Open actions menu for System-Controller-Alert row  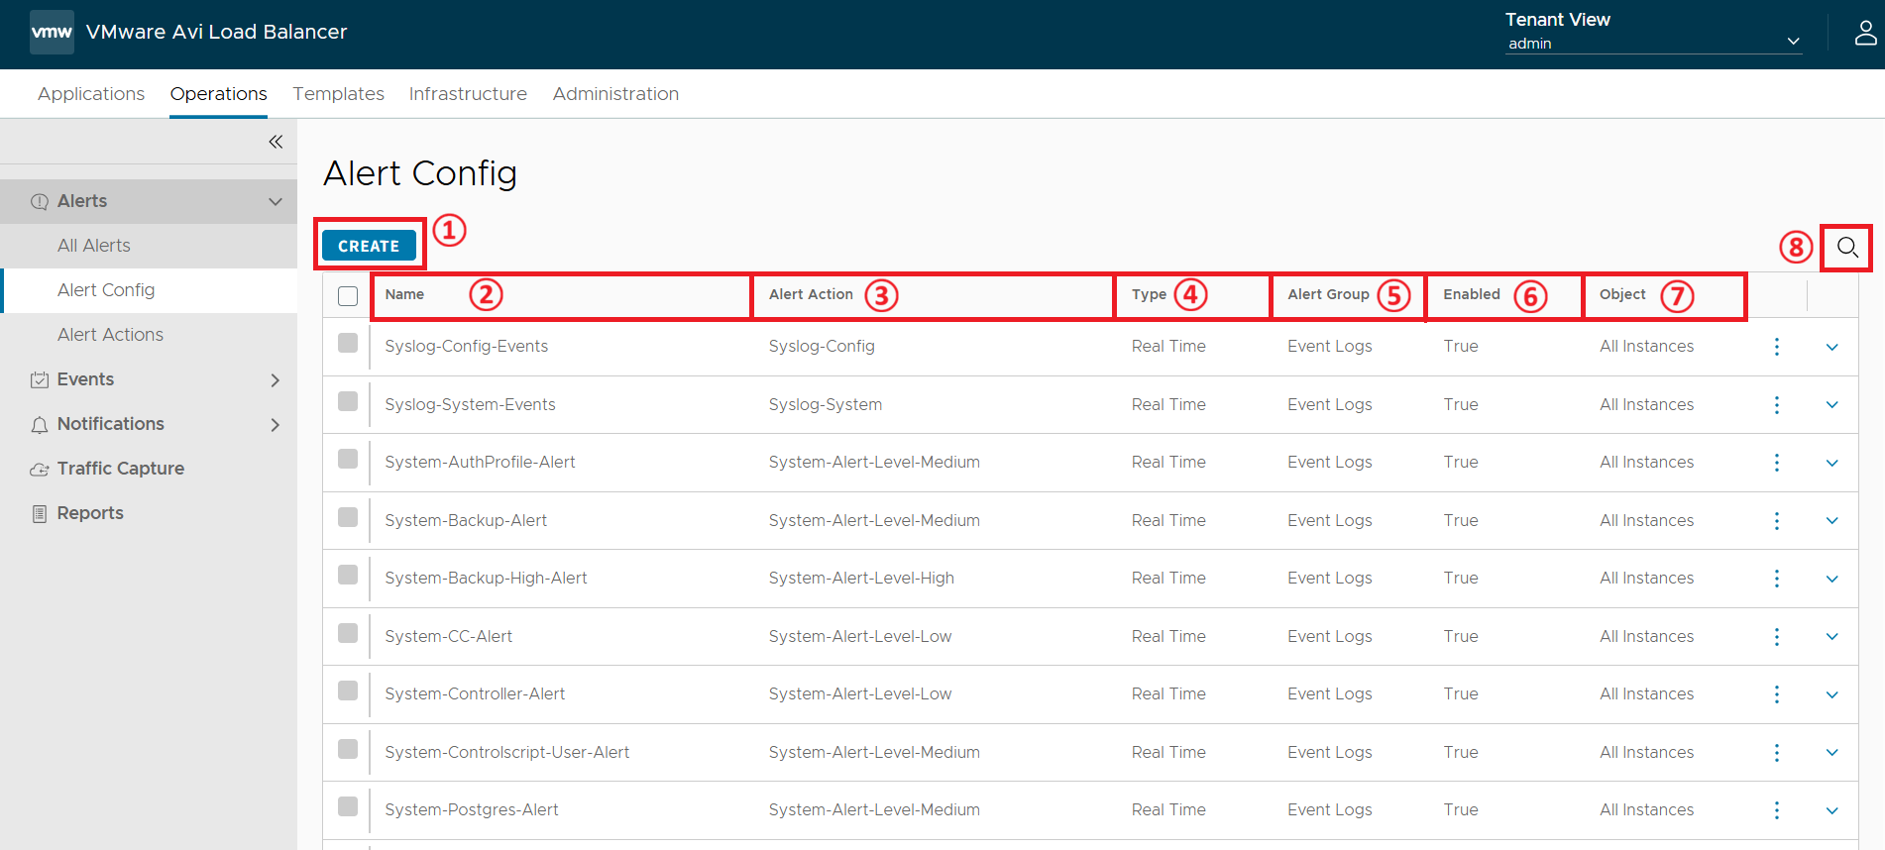click(1777, 694)
